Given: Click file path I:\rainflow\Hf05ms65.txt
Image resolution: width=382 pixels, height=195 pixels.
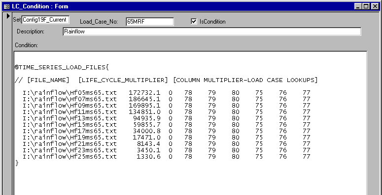Looking at the screenshot, I should 69,93.
